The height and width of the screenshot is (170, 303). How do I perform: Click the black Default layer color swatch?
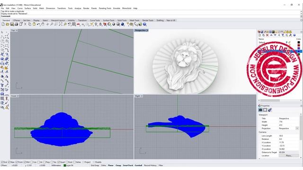(299, 42)
